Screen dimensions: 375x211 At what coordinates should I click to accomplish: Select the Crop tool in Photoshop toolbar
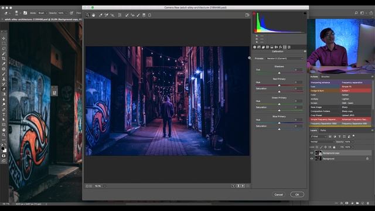pyautogui.click(x=4, y=59)
